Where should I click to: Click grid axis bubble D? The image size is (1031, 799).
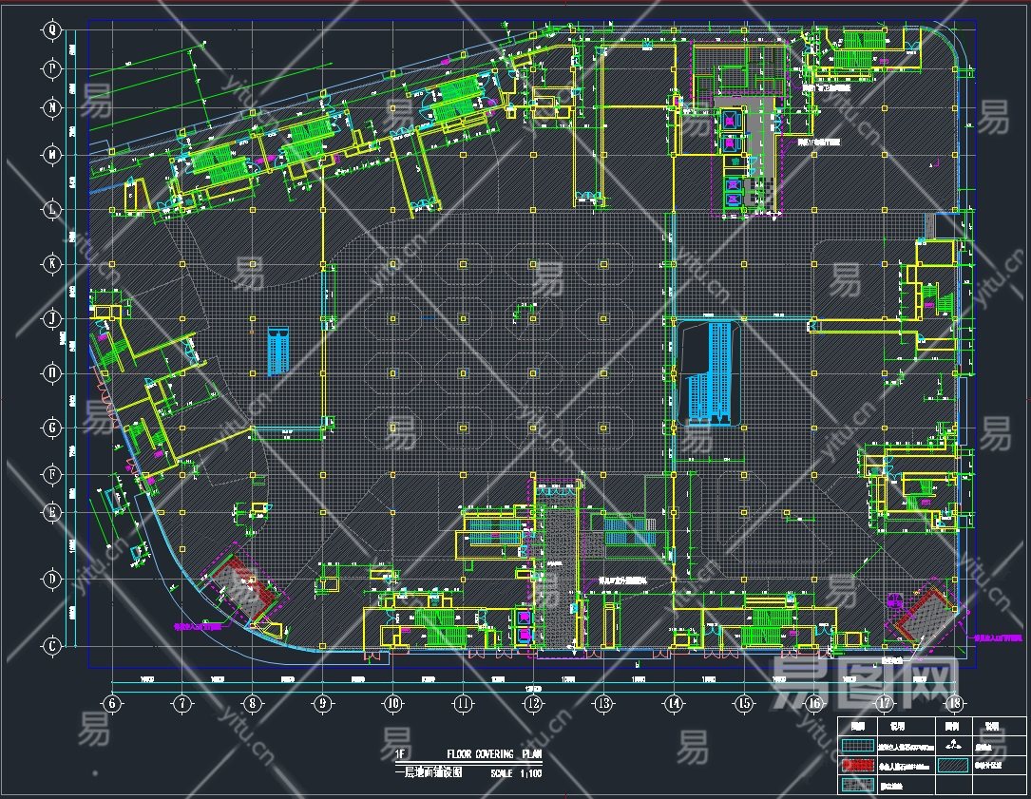(52, 580)
